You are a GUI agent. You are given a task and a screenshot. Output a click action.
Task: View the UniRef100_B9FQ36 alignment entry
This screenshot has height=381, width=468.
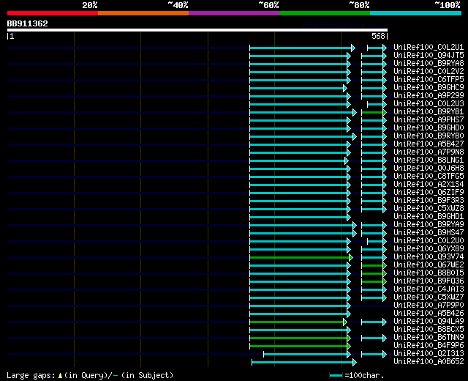point(429,281)
